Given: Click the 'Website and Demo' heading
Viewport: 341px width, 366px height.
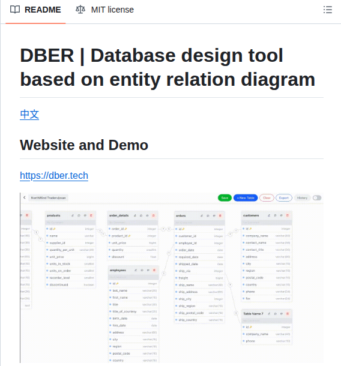Looking at the screenshot, I should (x=84, y=145).
